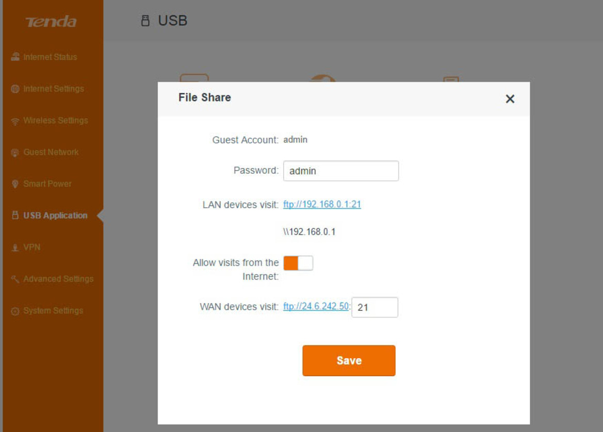Open Advanced Settings menu item

click(58, 279)
